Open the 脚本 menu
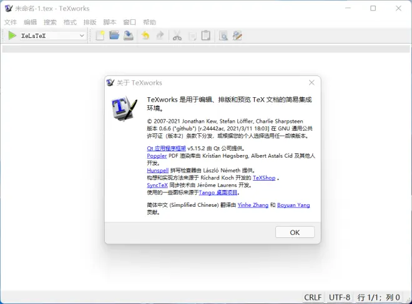This screenshot has width=412, height=304. click(110, 22)
